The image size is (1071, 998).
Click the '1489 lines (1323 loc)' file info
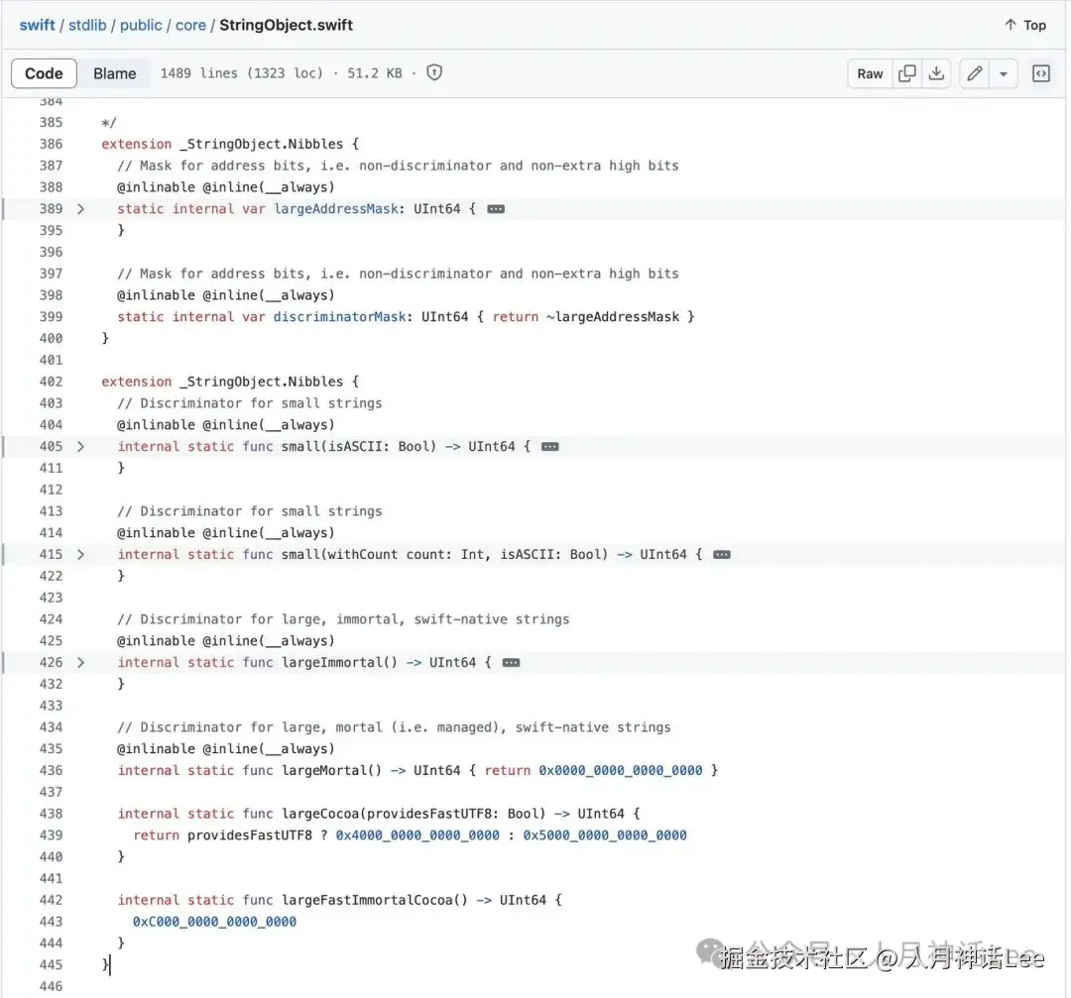(241, 73)
